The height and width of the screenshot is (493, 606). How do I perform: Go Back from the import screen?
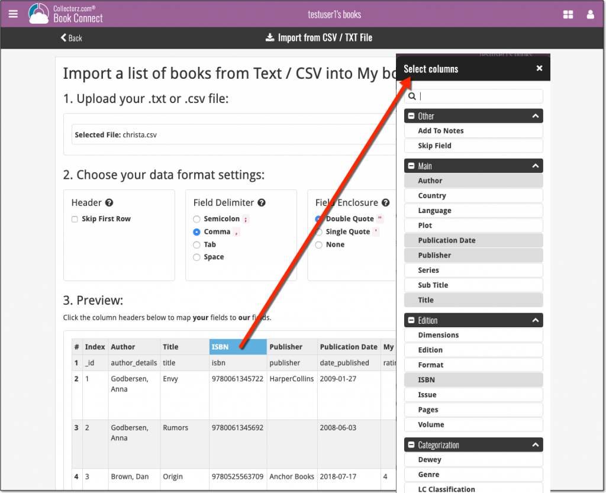click(x=71, y=38)
